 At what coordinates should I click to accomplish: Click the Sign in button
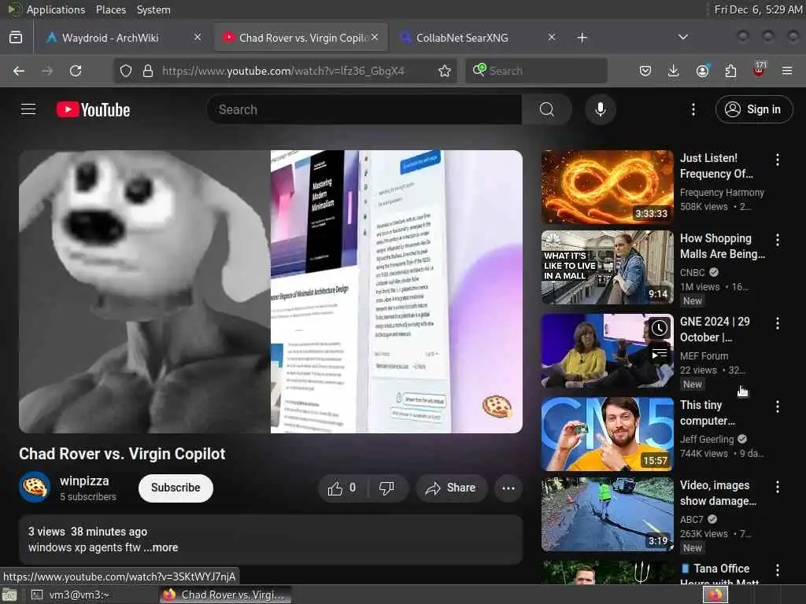point(753,109)
